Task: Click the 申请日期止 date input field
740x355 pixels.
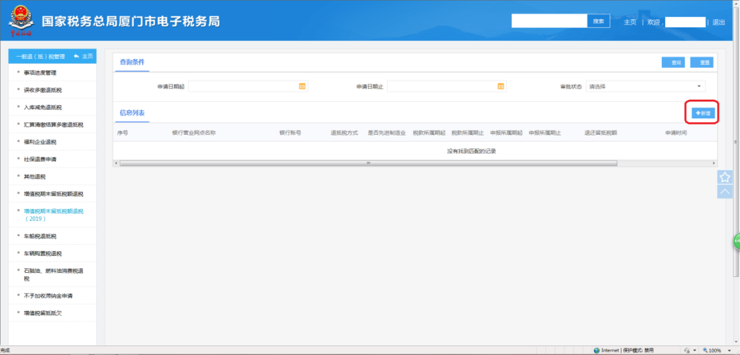Action: pos(447,86)
